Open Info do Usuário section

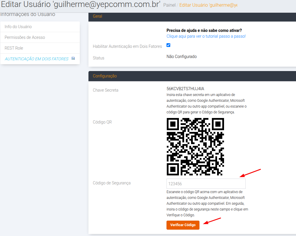tap(40, 27)
